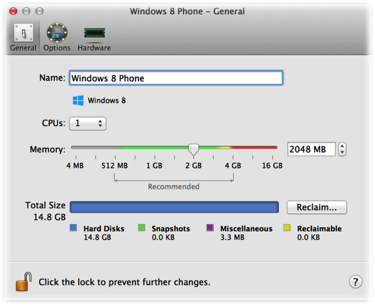Click the blue Hard Disks legend swatch

point(73,228)
